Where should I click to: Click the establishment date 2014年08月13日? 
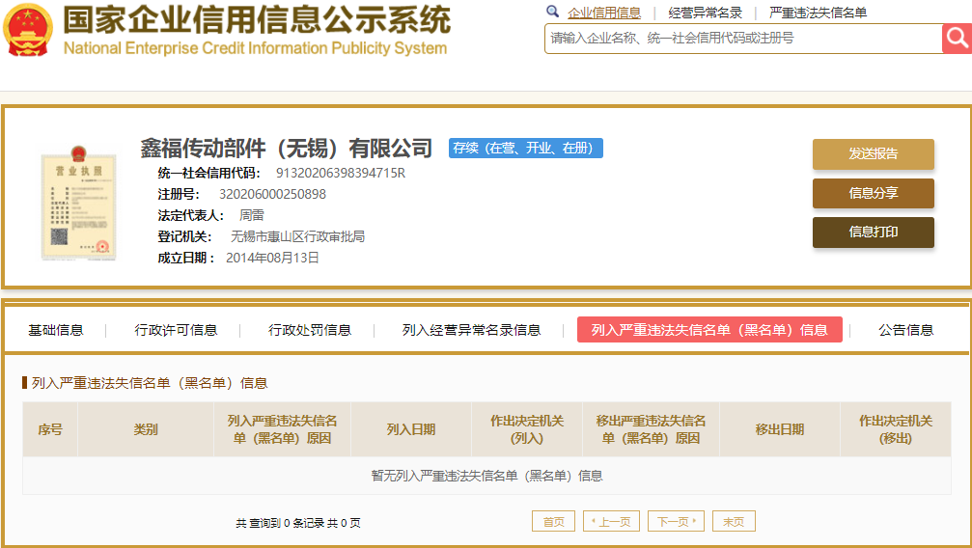coord(272,258)
